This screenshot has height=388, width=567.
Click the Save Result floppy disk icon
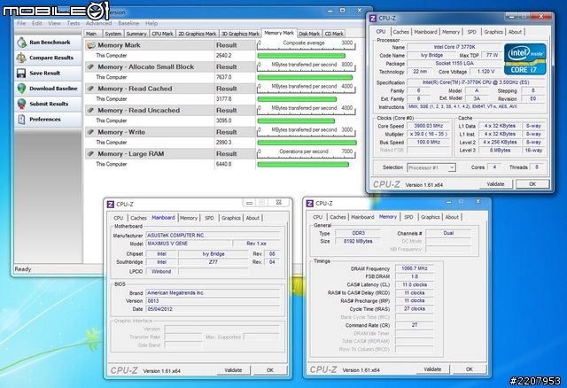pos(21,73)
